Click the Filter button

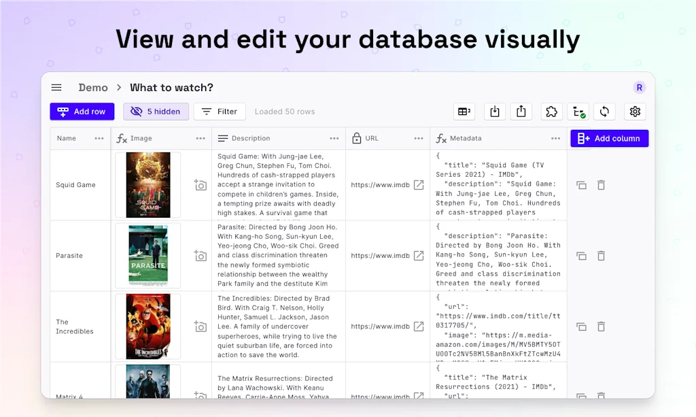(220, 112)
